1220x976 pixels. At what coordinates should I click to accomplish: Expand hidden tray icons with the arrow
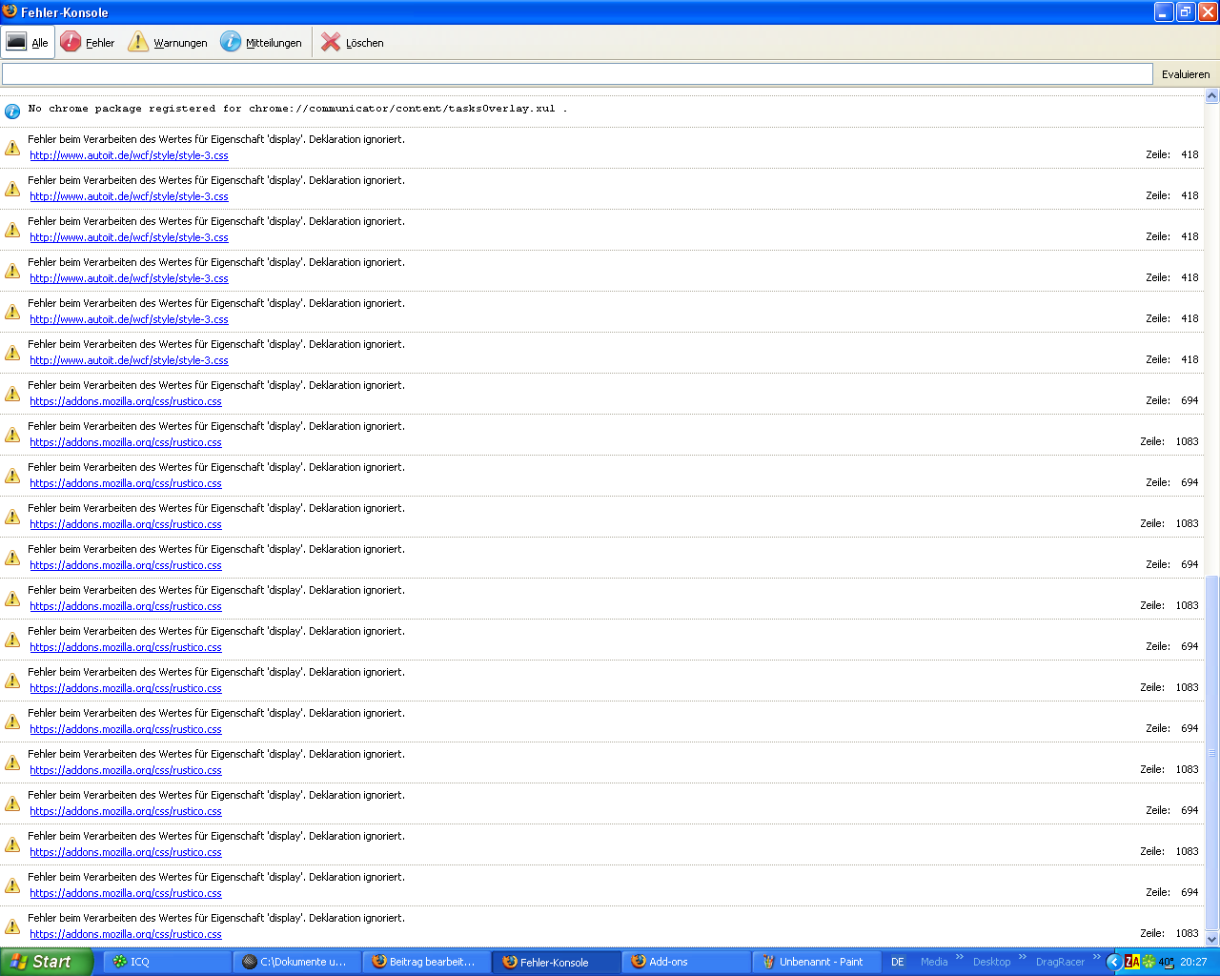tap(1113, 962)
